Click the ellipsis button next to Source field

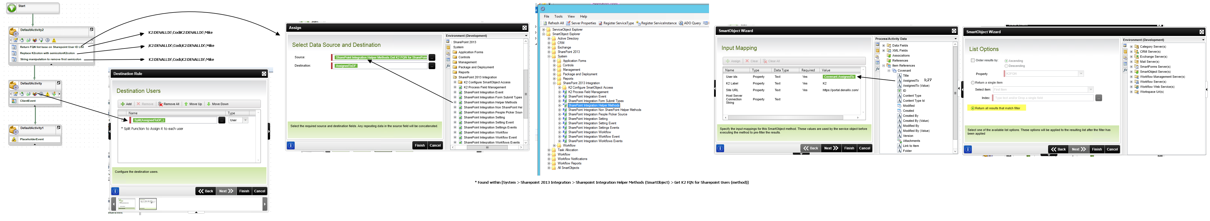click(432, 58)
